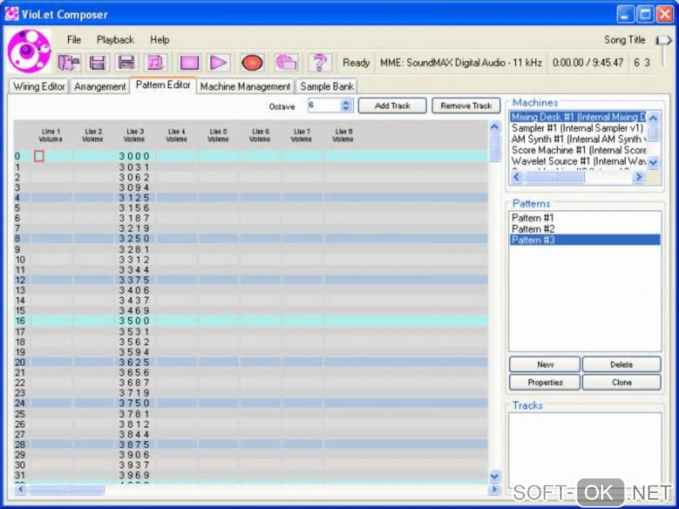The image size is (679, 509).
Task: Click the Line 8 Volume column header
Action: [x=343, y=135]
